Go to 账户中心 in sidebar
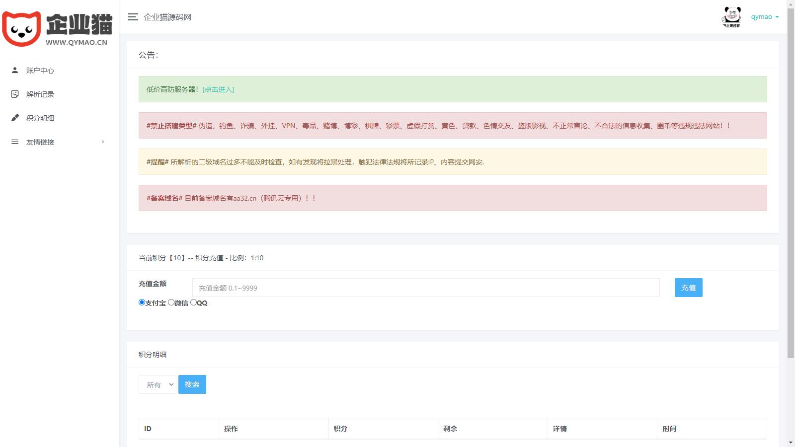 tap(40, 71)
